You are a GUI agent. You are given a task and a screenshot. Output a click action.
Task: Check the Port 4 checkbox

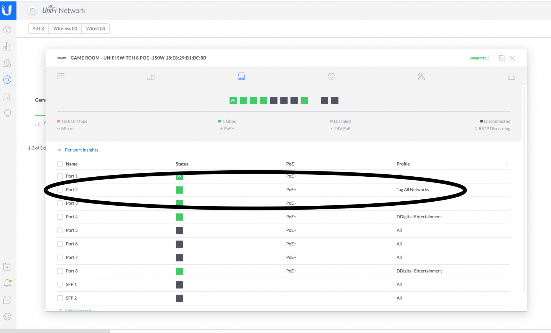click(x=60, y=217)
